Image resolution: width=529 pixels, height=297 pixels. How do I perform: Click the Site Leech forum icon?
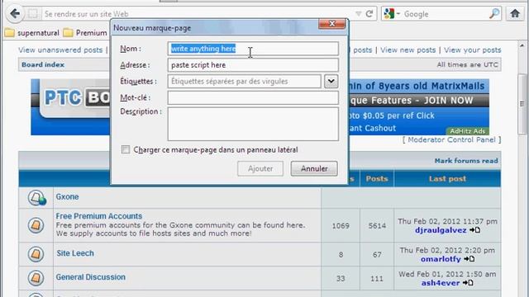(36, 254)
